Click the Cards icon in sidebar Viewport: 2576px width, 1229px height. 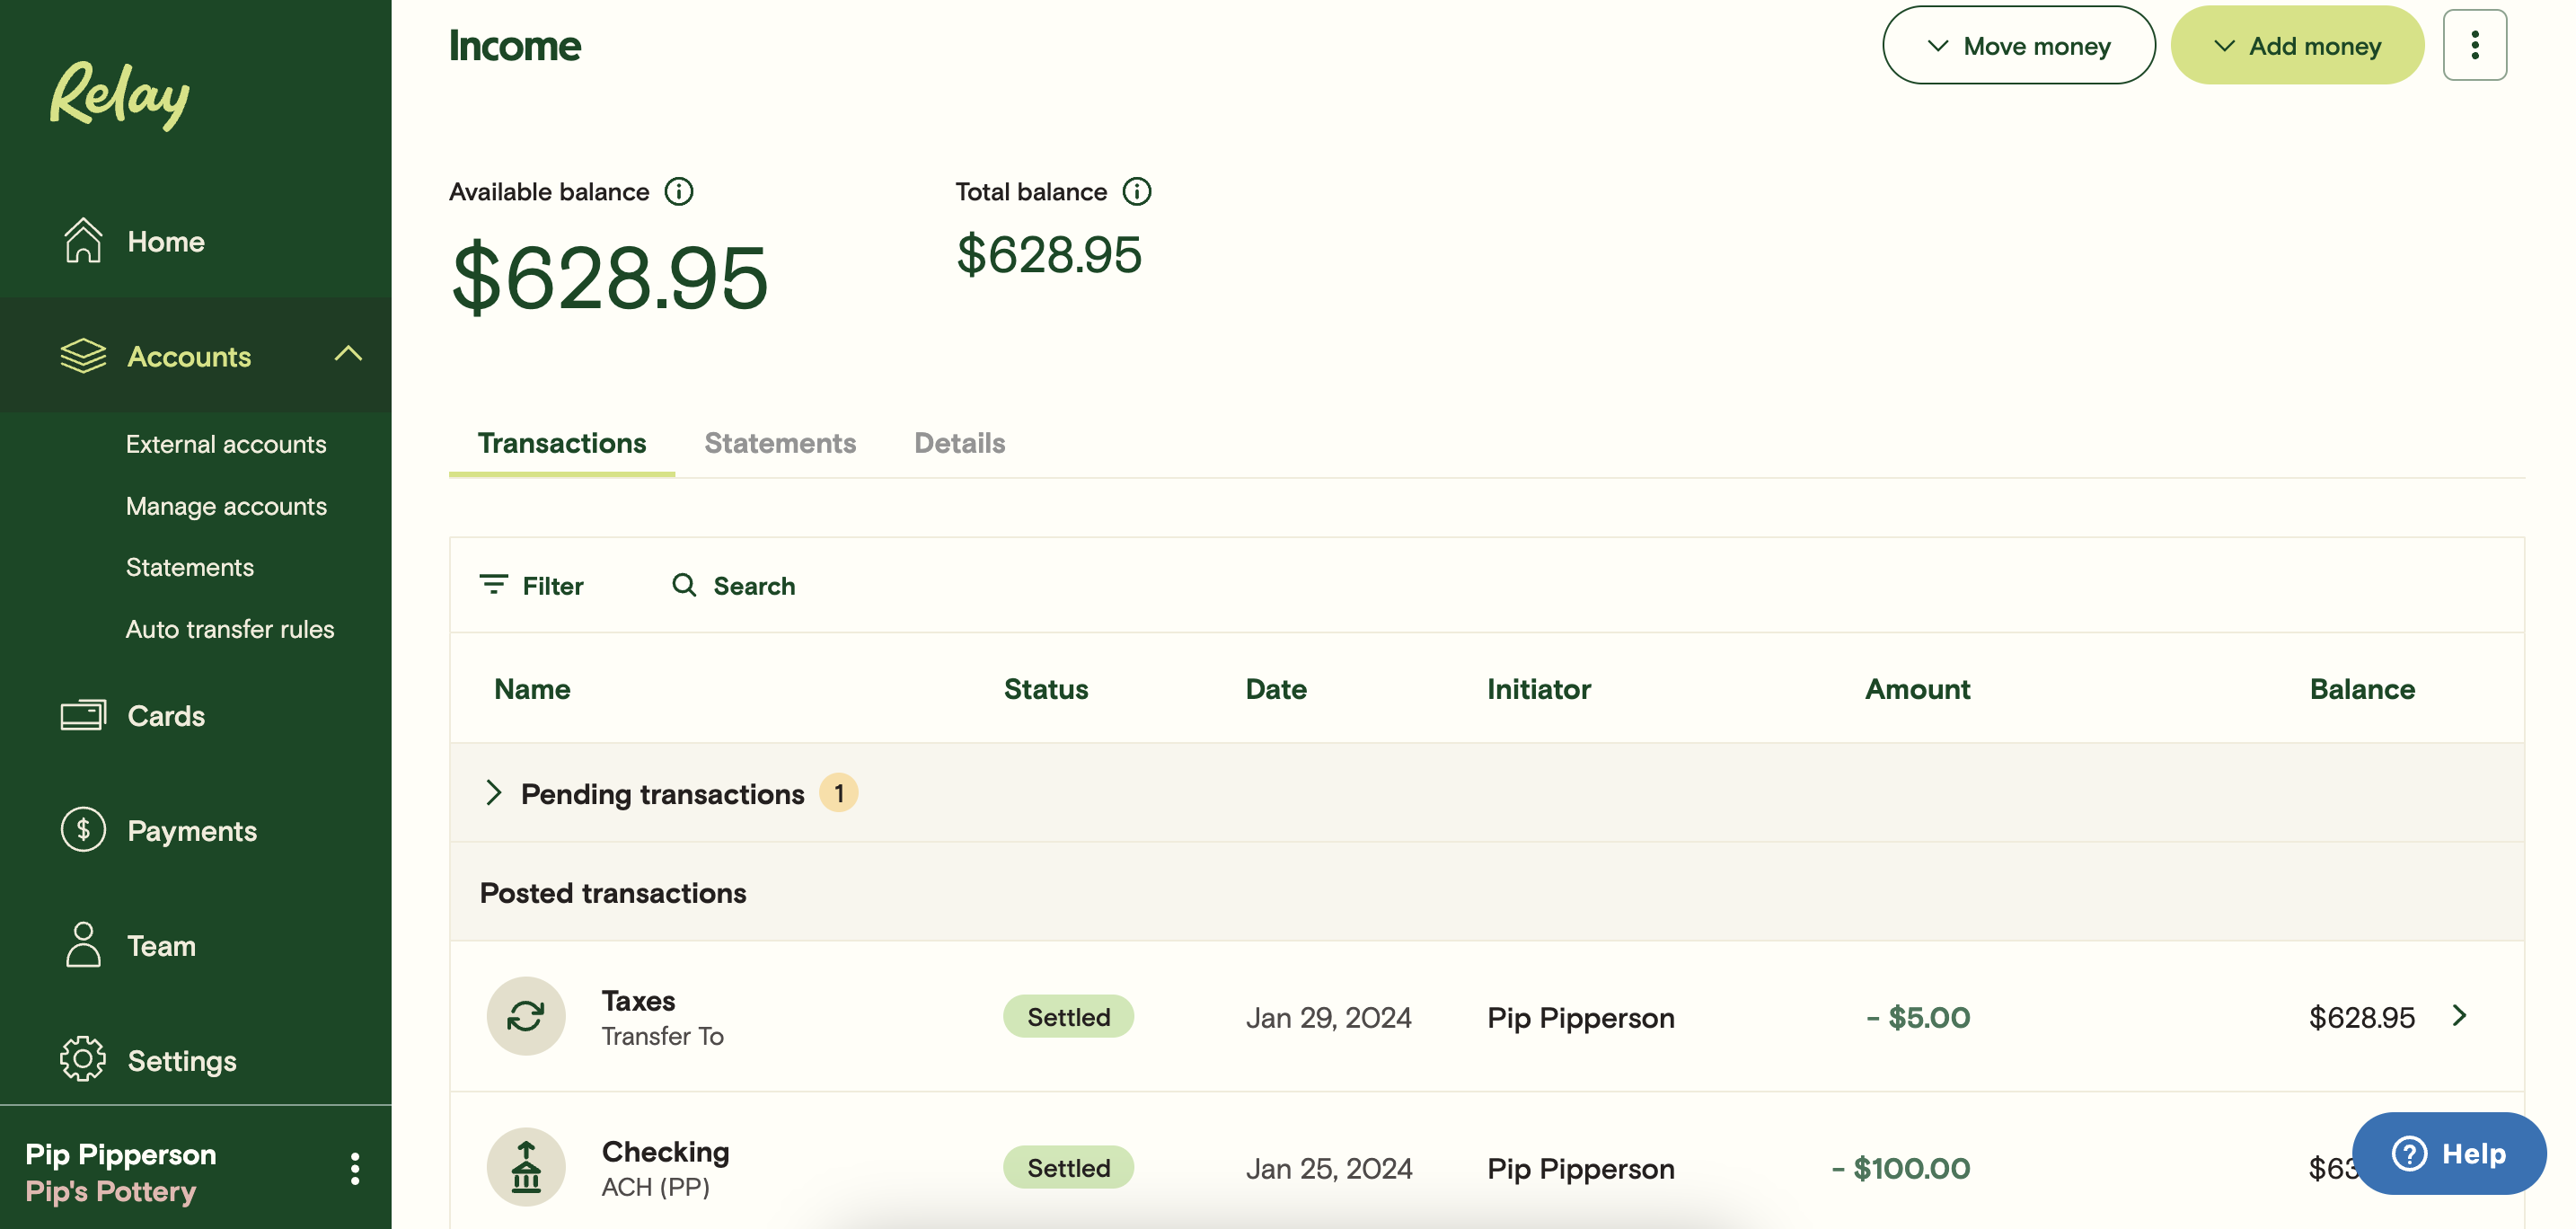[83, 715]
